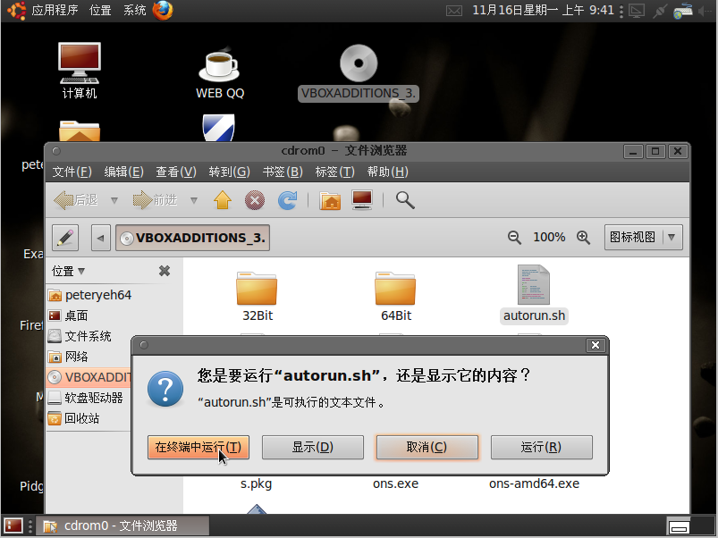Select VBOXADDITIONS in the sidebar
This screenshot has height=538, width=718.
[x=89, y=377]
